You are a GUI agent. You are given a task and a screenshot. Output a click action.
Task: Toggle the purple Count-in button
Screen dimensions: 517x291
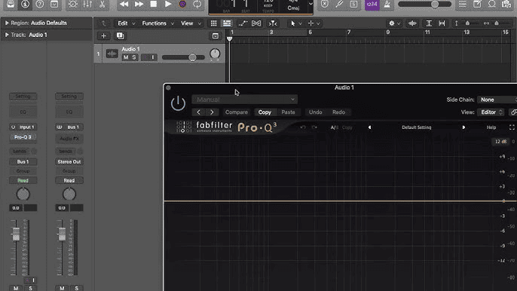(x=372, y=5)
